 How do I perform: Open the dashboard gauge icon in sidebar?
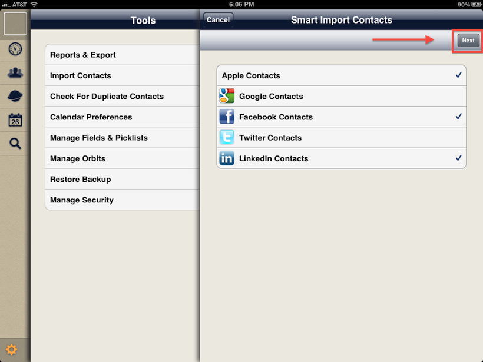(15, 49)
